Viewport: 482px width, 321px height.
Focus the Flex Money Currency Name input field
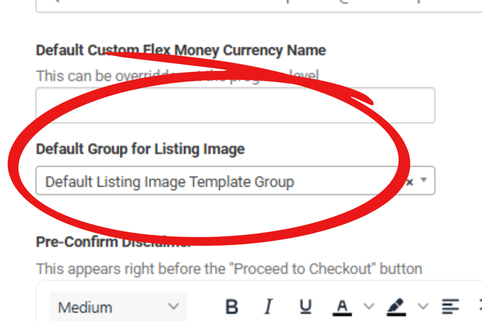[235, 105]
